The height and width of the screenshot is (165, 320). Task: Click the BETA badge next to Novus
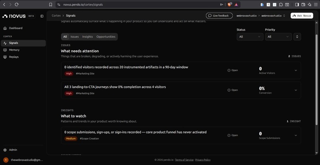coord(31,16)
